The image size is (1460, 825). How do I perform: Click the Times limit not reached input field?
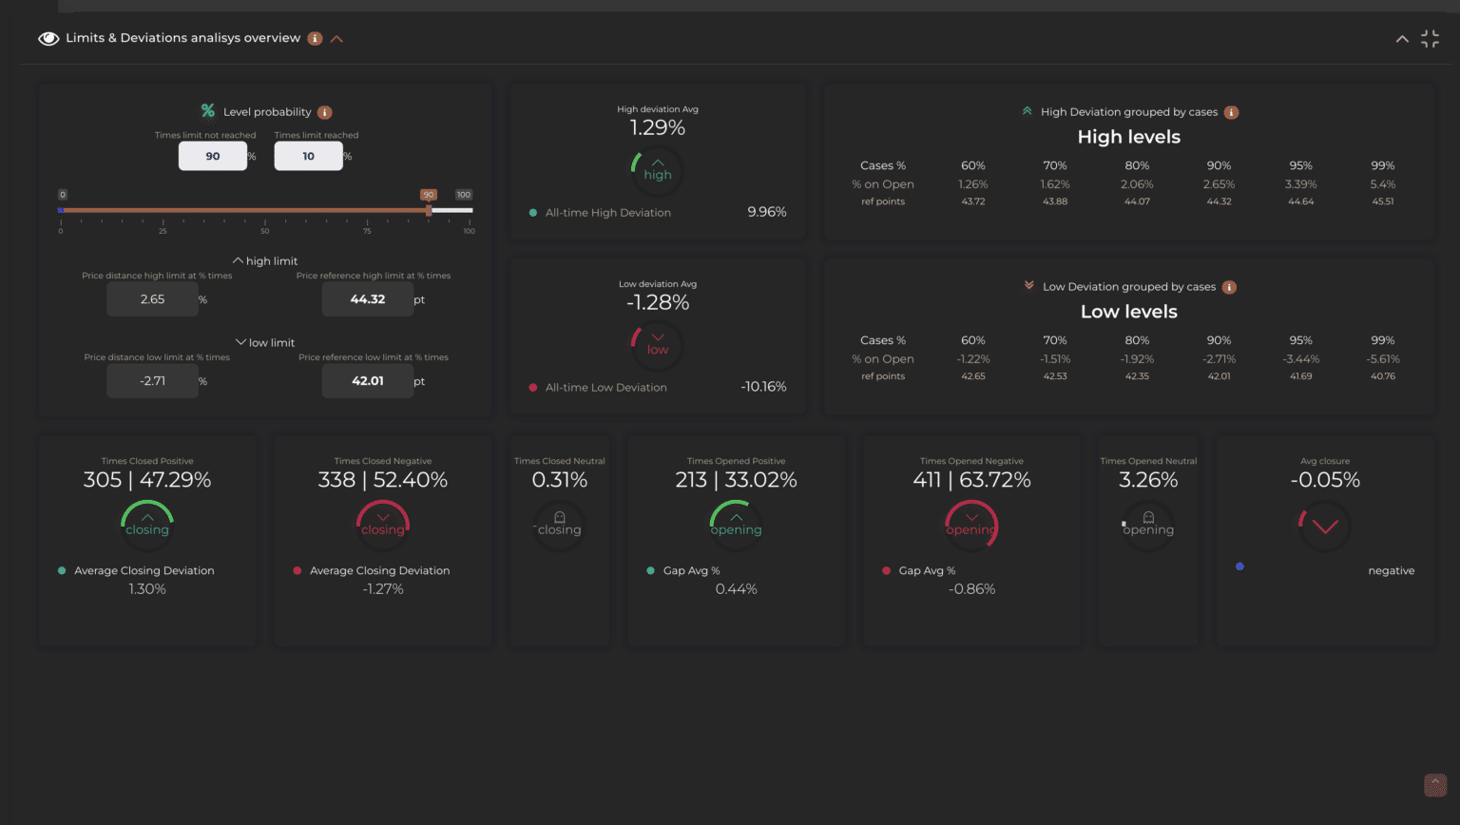click(x=213, y=156)
